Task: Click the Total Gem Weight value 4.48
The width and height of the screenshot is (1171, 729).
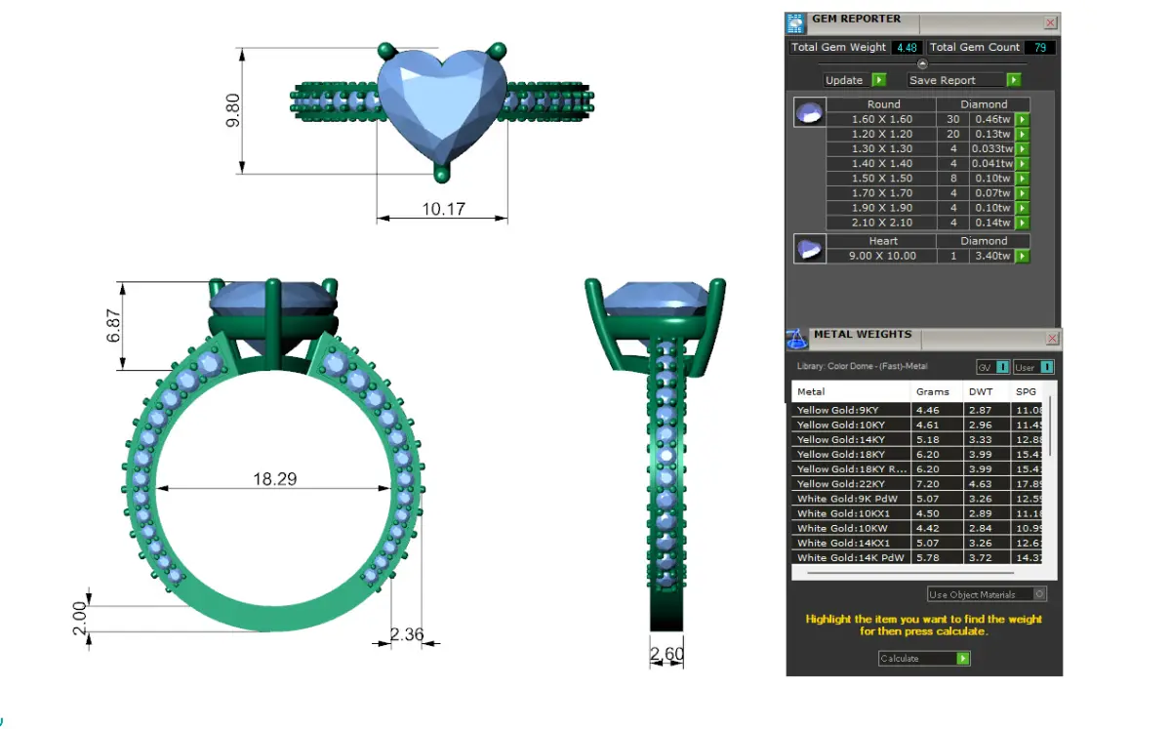Action: click(x=906, y=47)
